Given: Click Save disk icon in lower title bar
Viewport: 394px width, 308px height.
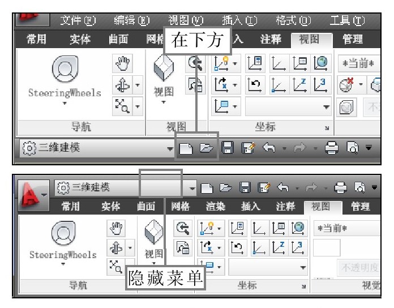Looking at the screenshot, I should 245,187.
